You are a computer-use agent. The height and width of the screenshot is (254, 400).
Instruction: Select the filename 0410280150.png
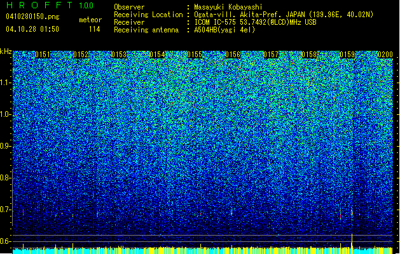(x=32, y=17)
